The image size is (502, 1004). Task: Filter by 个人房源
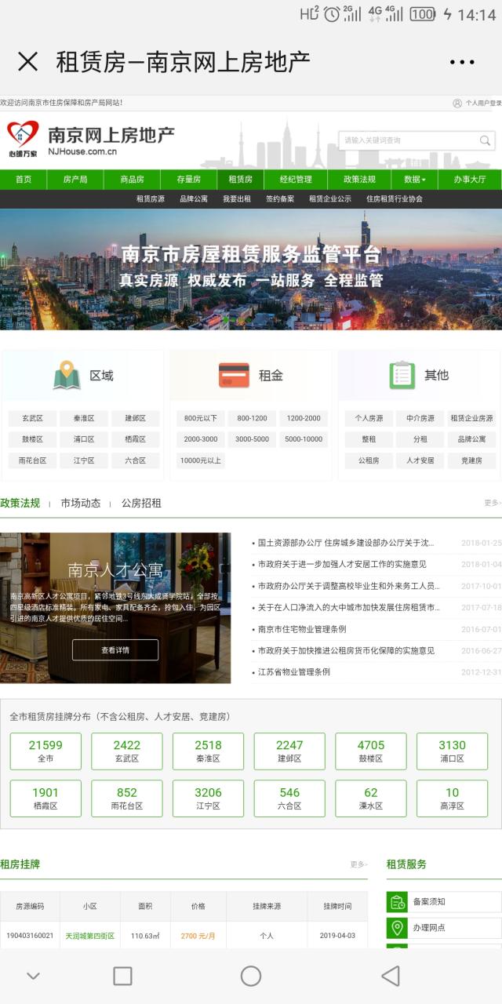point(369,419)
